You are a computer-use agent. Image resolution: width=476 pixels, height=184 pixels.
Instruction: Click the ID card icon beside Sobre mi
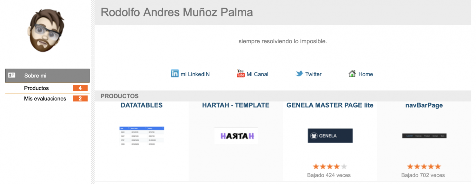(12, 75)
